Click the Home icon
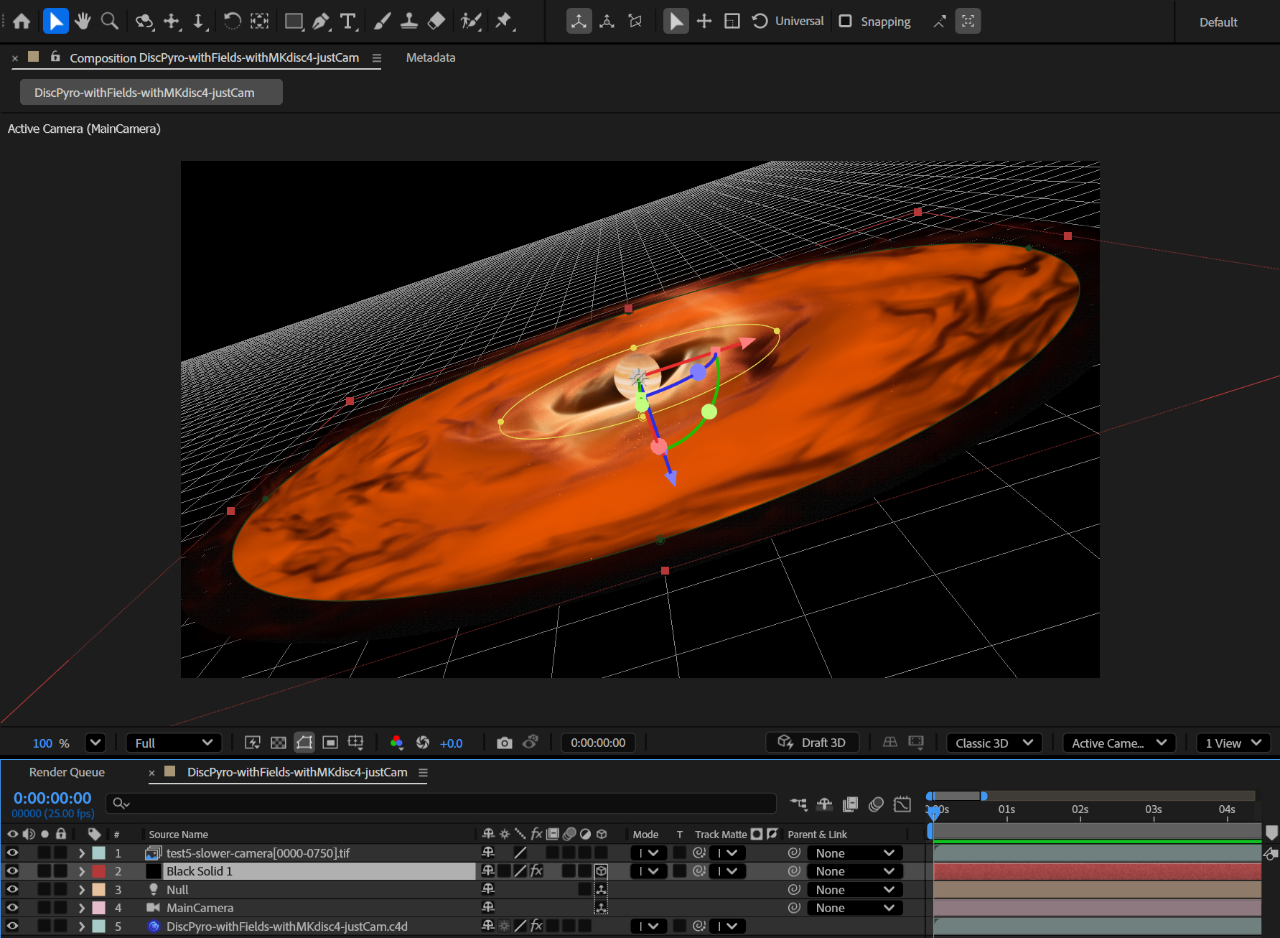 (x=22, y=21)
